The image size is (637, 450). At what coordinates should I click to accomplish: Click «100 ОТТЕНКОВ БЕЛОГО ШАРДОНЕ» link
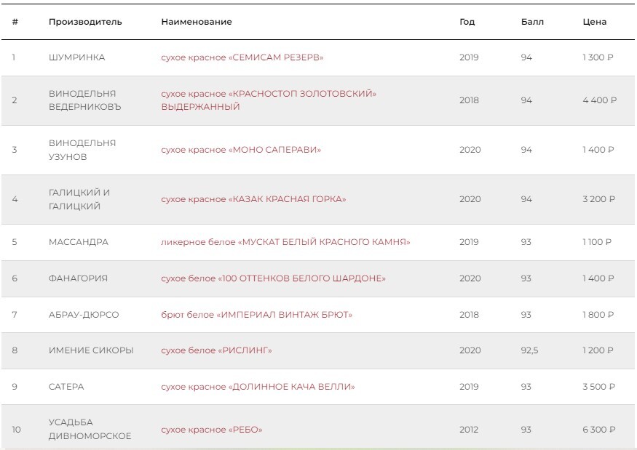coord(273,278)
